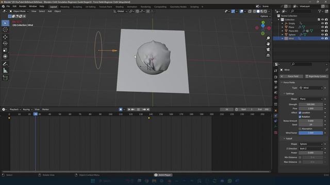Enable the Max Distance checkbox
The image size is (330, 185).
pos(300,162)
